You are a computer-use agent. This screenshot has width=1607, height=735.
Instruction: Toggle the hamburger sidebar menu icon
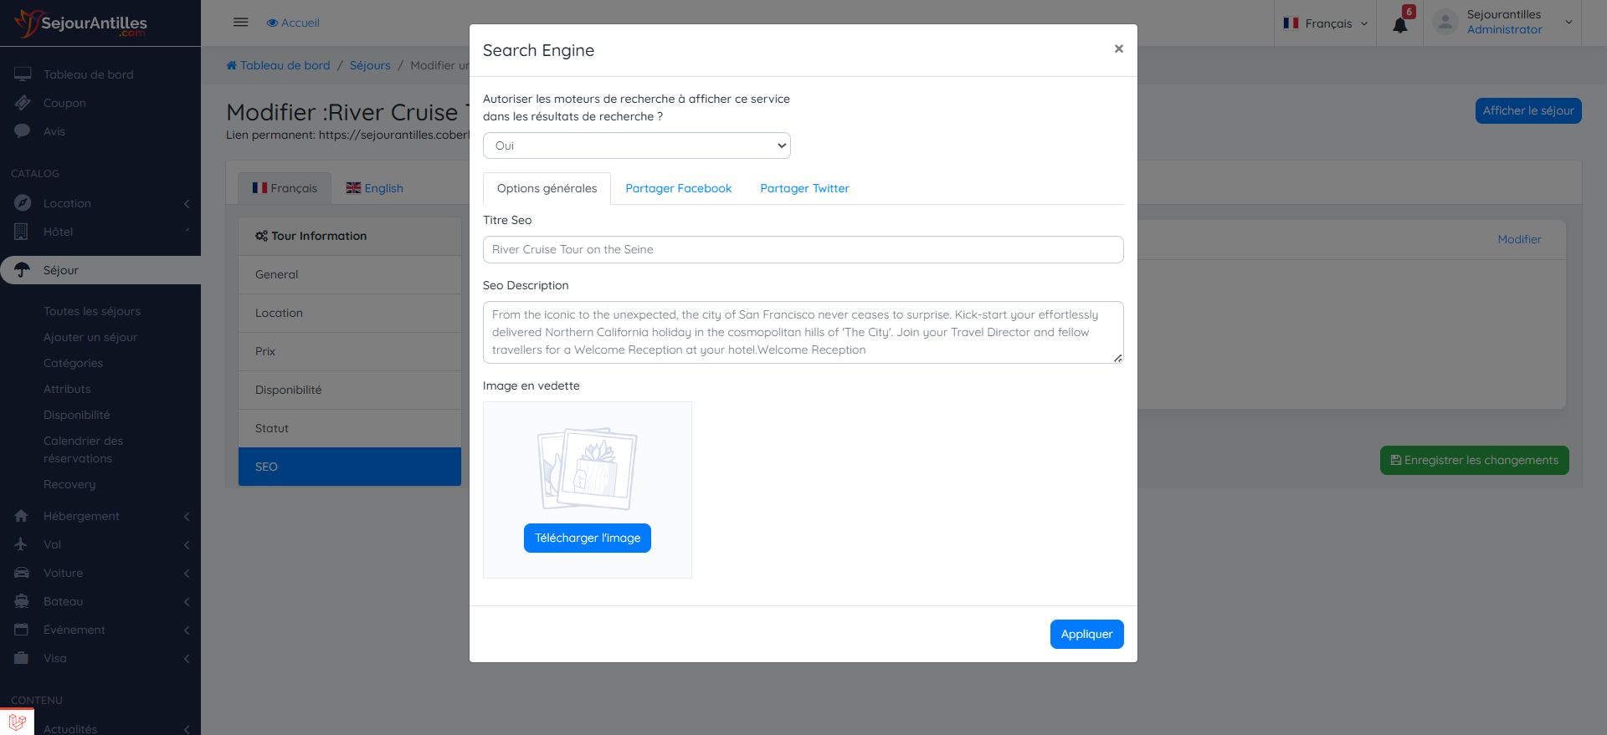click(x=240, y=23)
